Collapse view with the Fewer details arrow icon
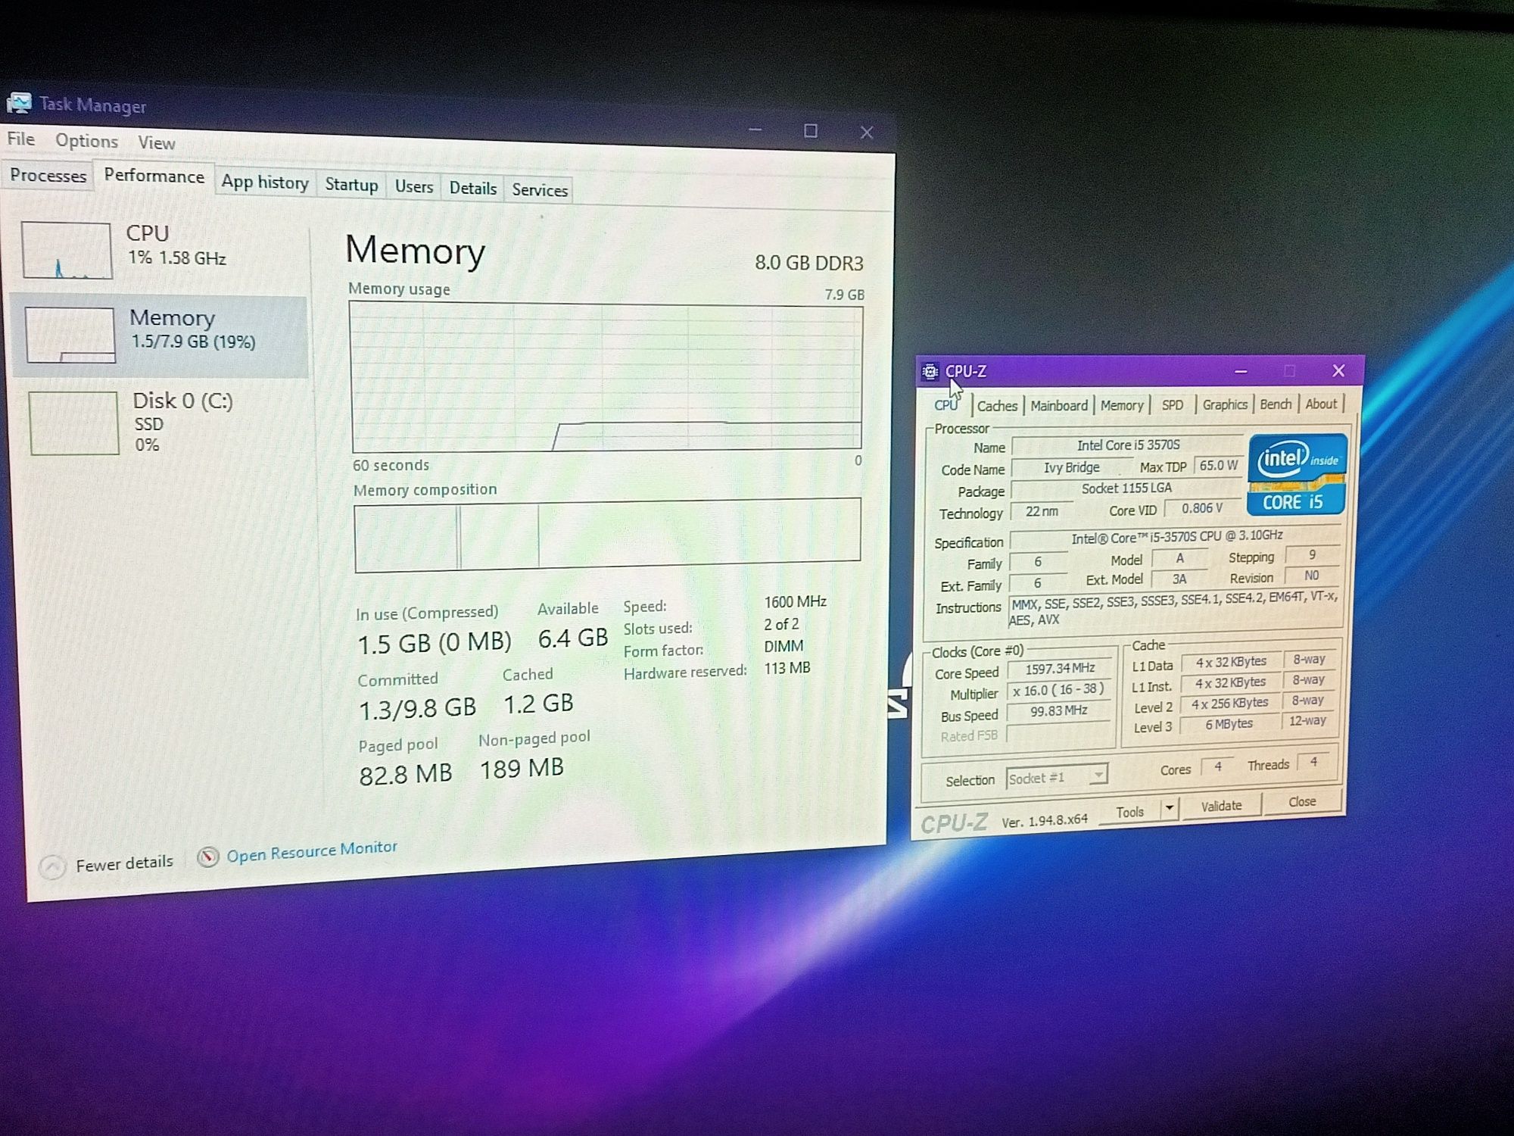The width and height of the screenshot is (1514, 1136). [52, 866]
